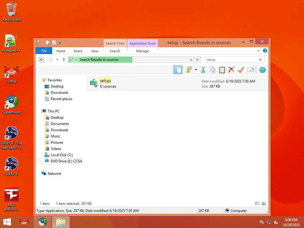Stop loading with address bar X button
The width and height of the screenshot is (304, 228).
(197, 60)
